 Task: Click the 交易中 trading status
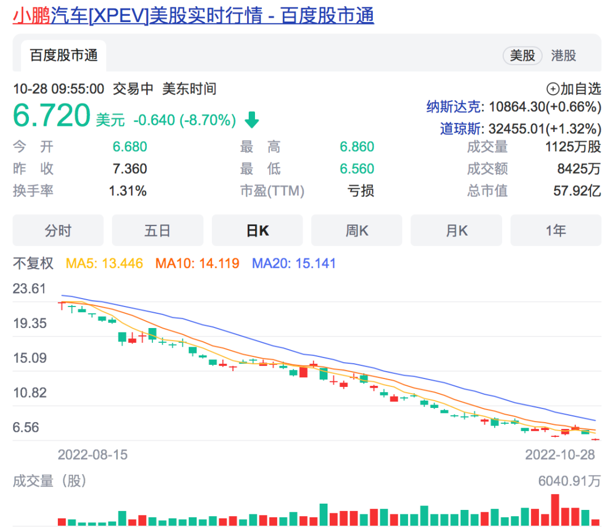(133, 89)
